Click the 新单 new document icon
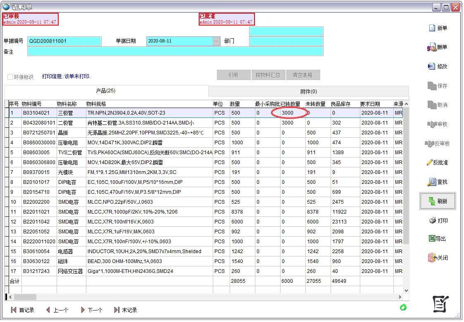The width and height of the screenshot is (464, 322). point(432,28)
